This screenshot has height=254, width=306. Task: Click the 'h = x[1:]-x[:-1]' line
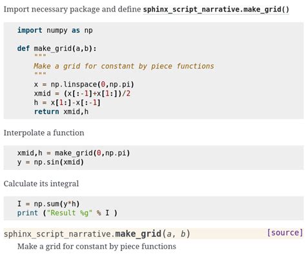[67, 103]
